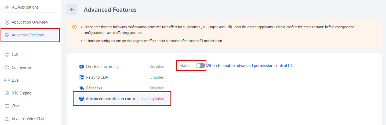Open the On-cloud recording settings
Image resolution: width=386 pixels, height=125 pixels.
point(102,67)
